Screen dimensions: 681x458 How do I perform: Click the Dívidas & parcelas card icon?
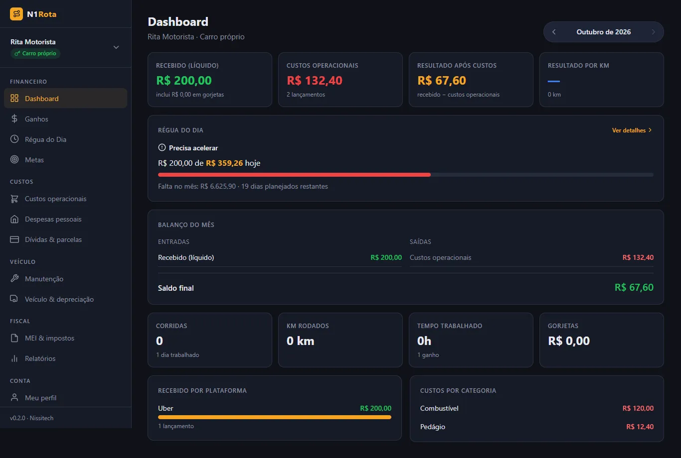coord(14,239)
